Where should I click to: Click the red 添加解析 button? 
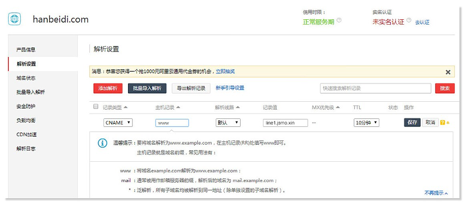click(108, 88)
